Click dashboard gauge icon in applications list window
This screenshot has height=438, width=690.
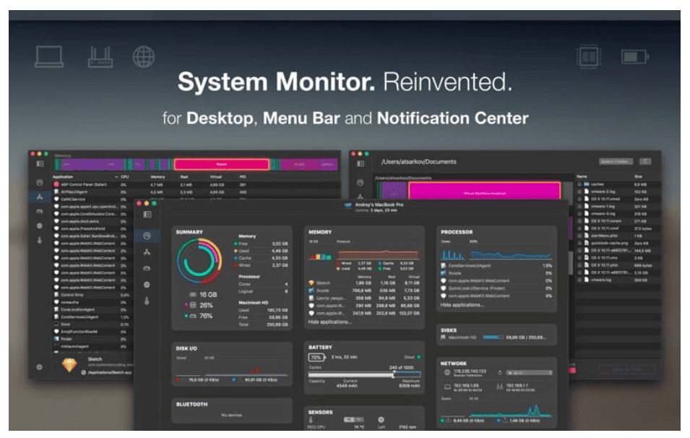pos(40,182)
